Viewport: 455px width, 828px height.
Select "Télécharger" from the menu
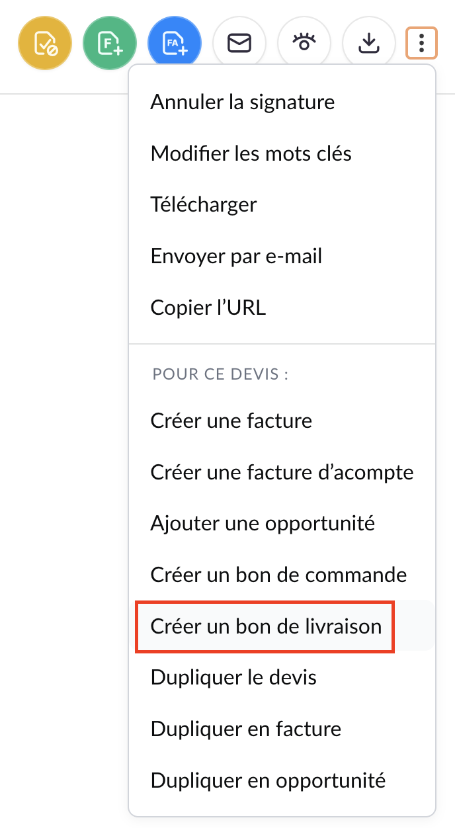point(204,204)
